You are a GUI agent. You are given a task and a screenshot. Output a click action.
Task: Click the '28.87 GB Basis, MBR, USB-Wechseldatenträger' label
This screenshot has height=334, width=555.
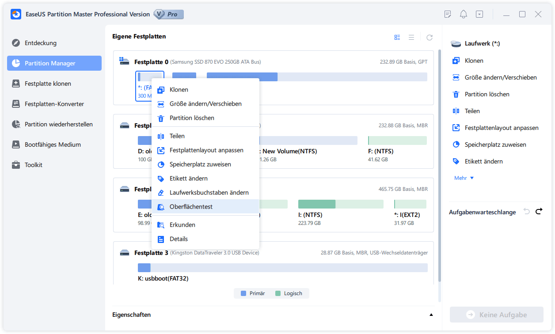click(x=374, y=253)
